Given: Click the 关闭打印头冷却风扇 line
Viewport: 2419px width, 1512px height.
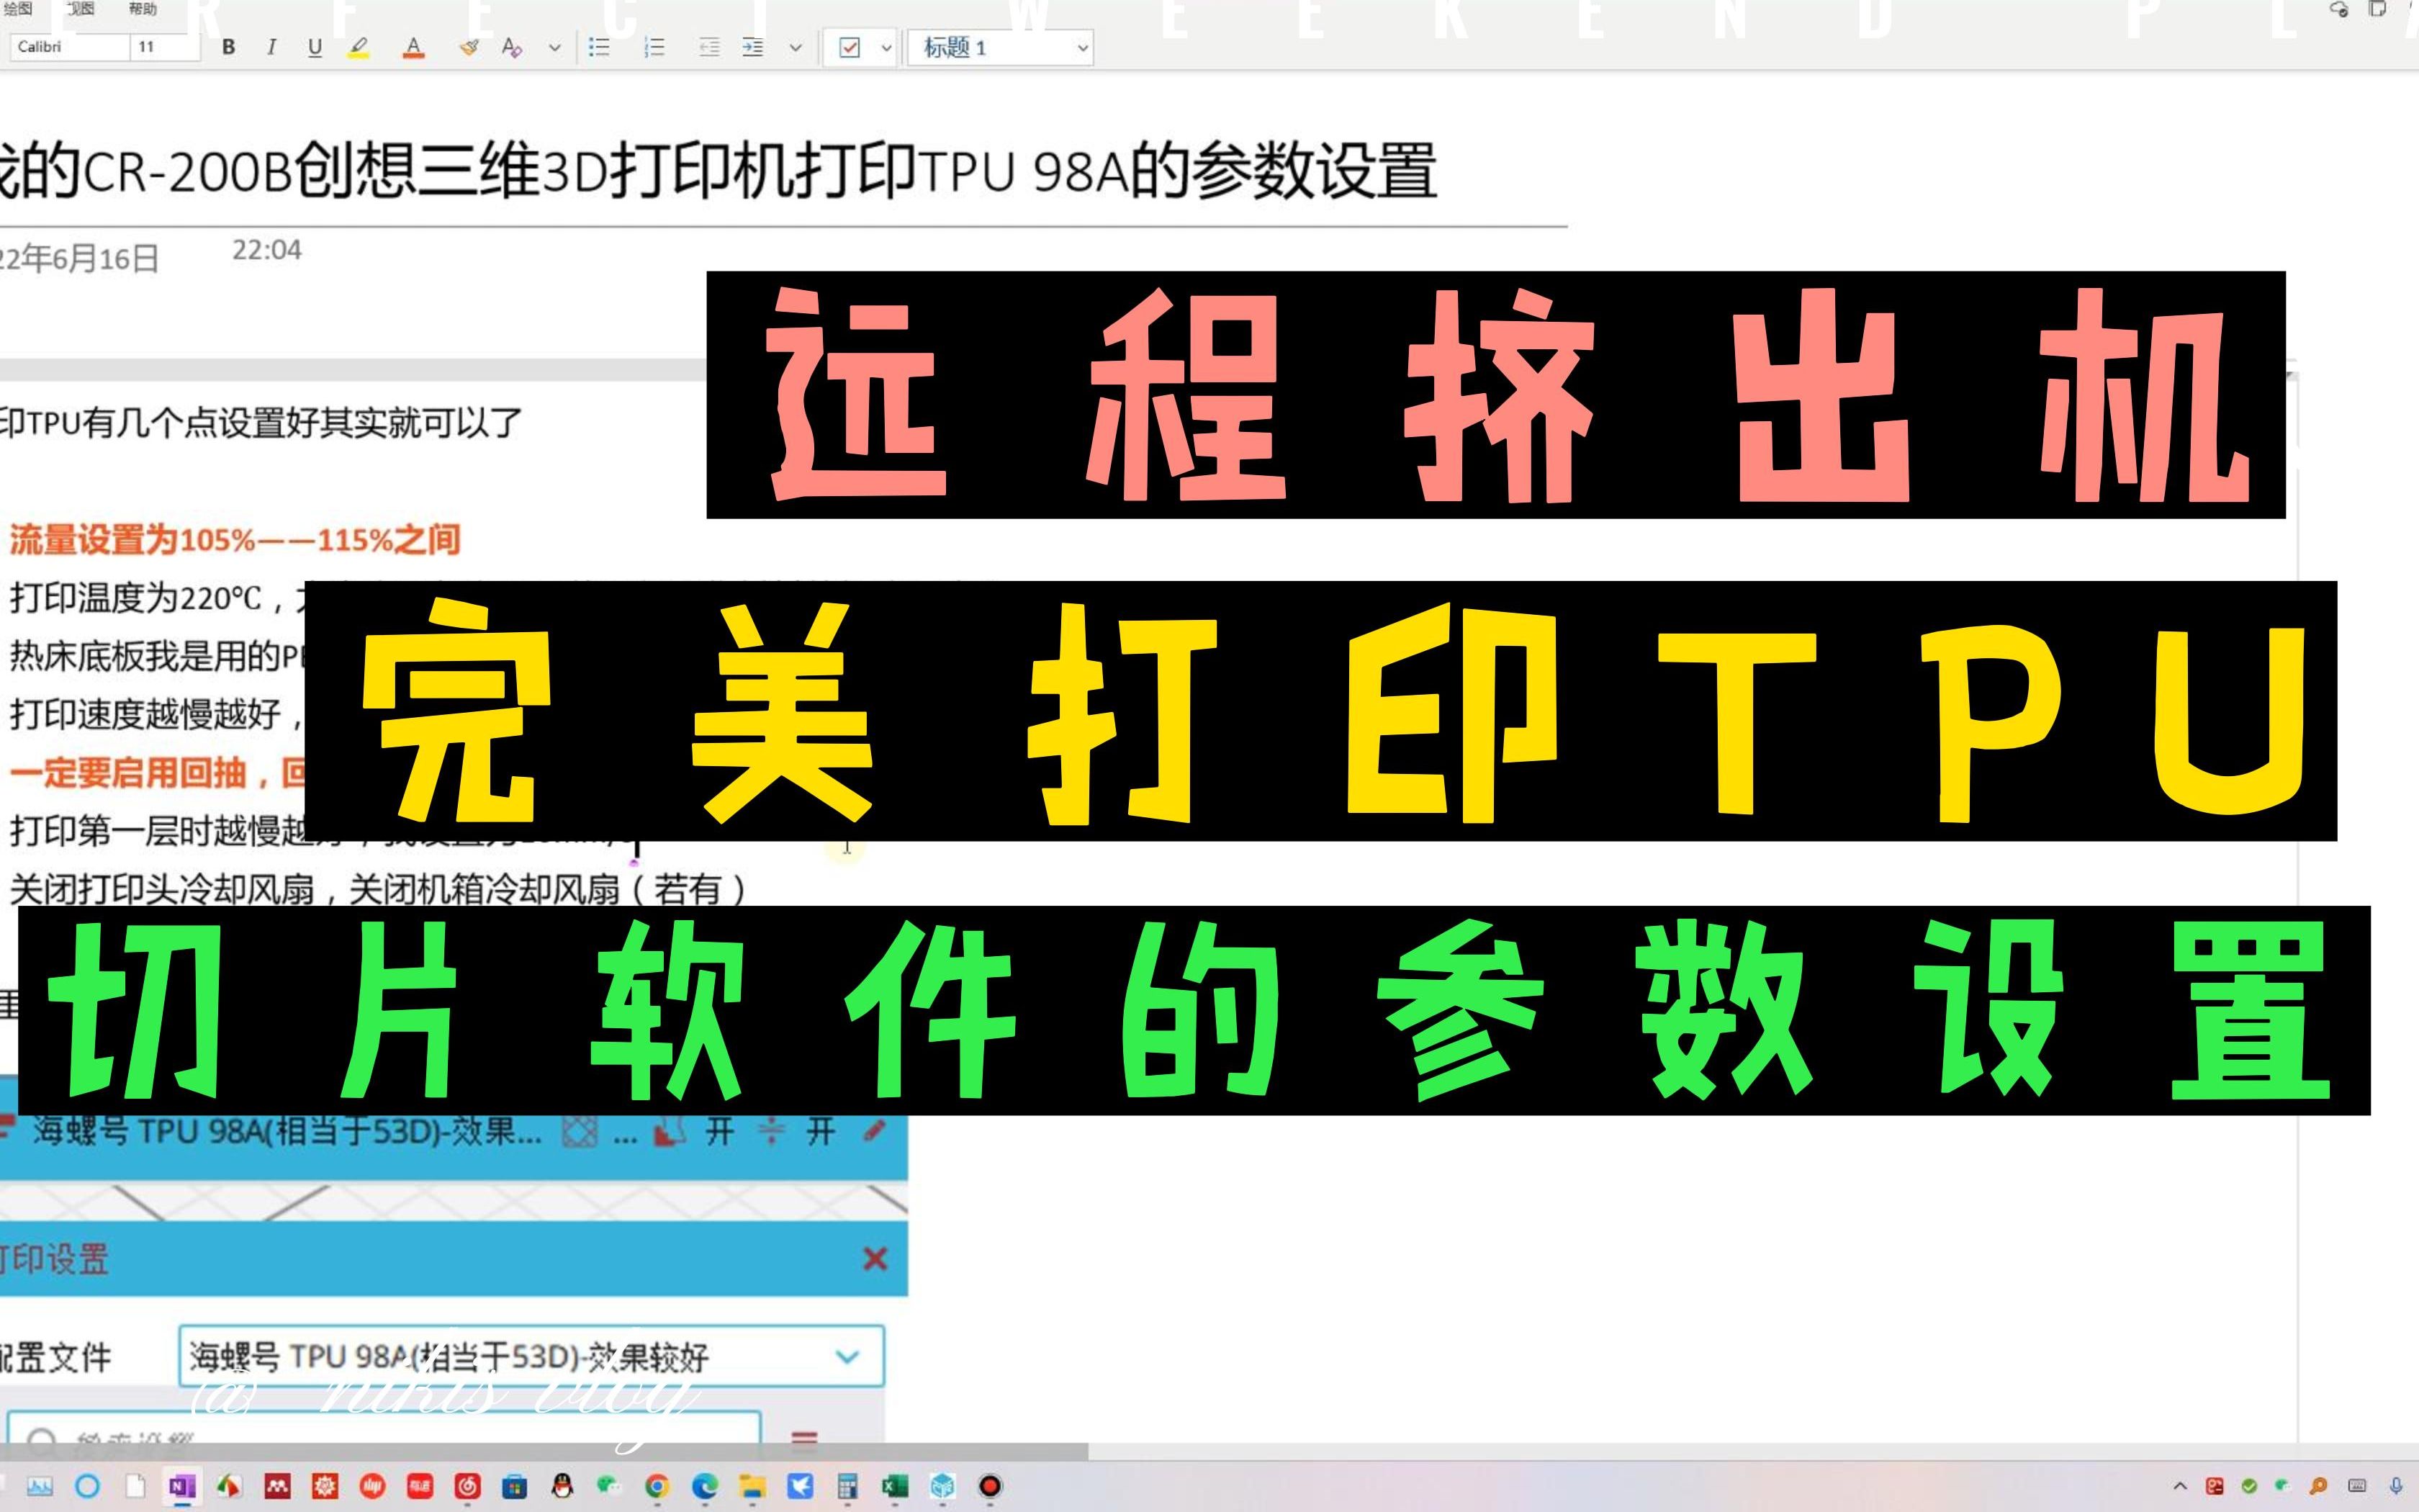Looking at the screenshot, I should (378, 889).
